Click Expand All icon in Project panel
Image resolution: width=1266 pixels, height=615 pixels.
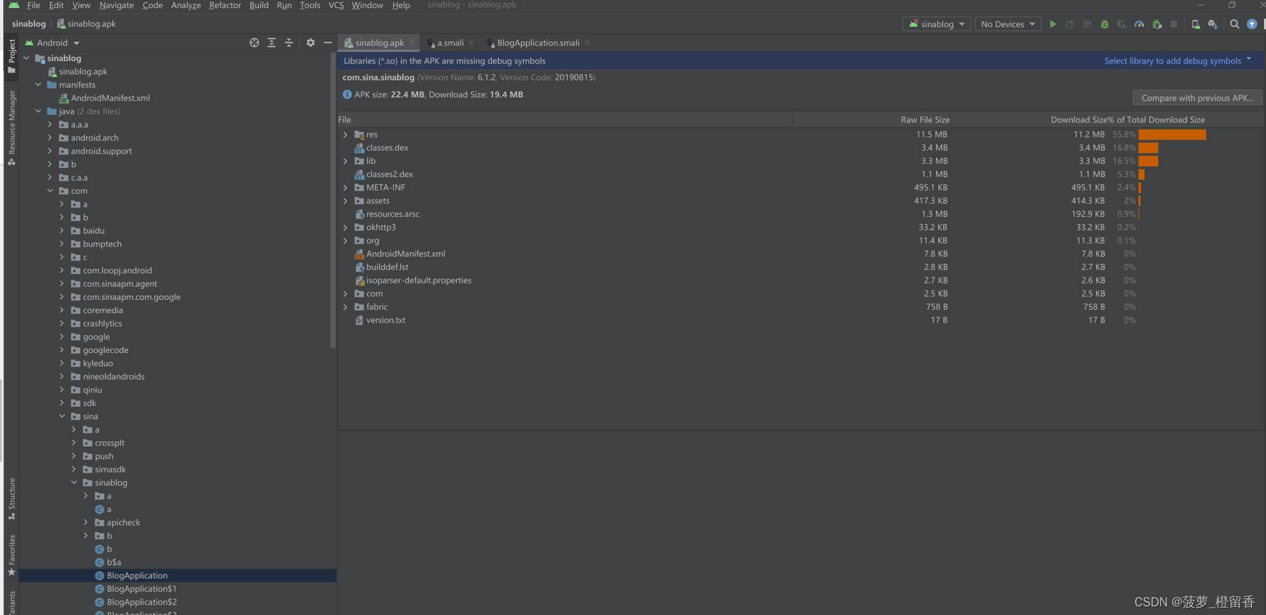click(x=272, y=42)
